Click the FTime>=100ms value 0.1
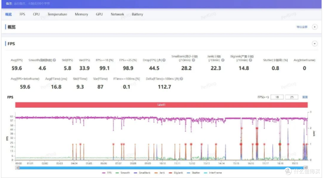This screenshot has width=323, height=178. coord(127,87)
